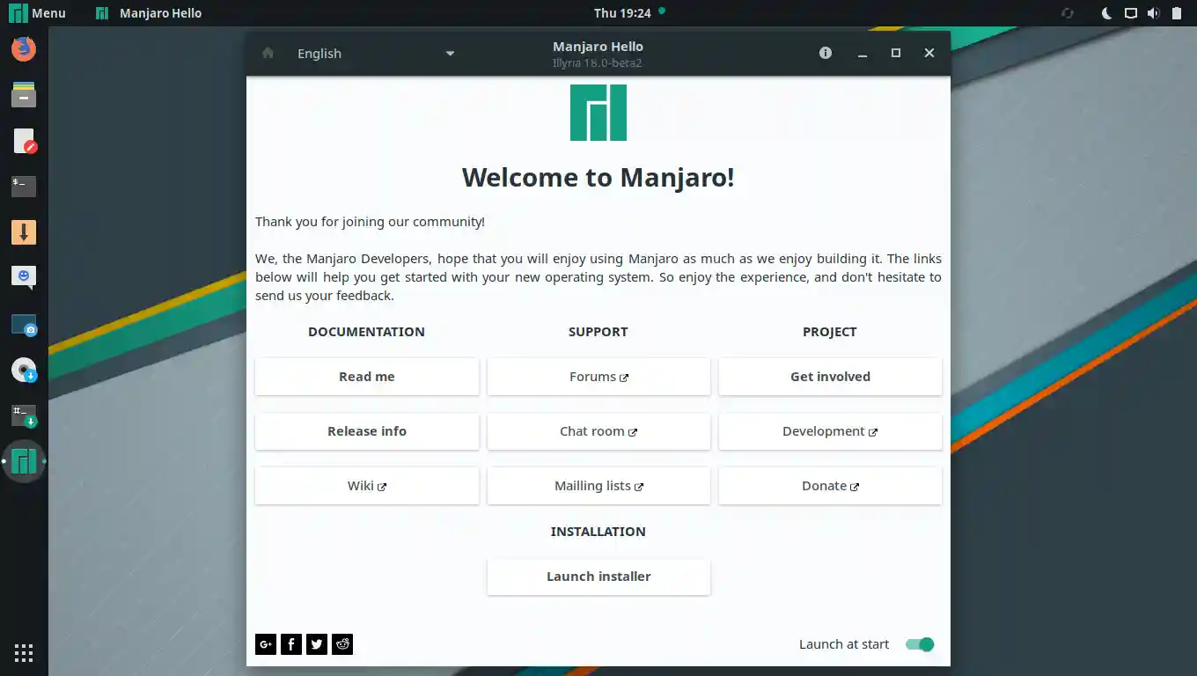This screenshot has height=676, width=1197.
Task: Open the Google Plus social icon
Action: point(266,644)
